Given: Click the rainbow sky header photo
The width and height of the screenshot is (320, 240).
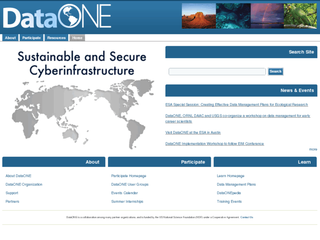Looking at the screenshot, I should [x=267, y=16].
